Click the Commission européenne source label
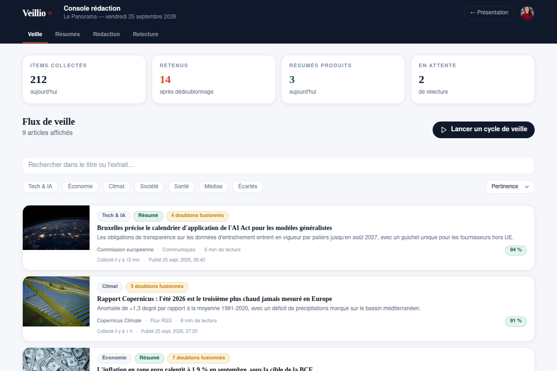The width and height of the screenshot is (557, 371). (125, 249)
